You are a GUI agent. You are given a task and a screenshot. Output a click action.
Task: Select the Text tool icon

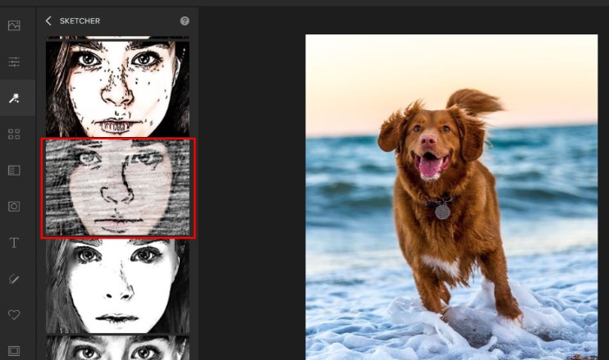[14, 243]
